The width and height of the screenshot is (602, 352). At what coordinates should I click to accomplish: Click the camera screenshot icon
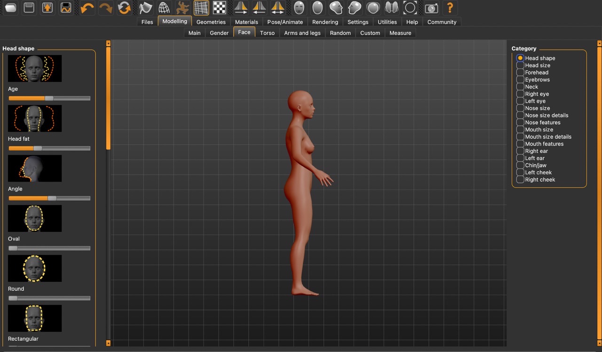click(431, 8)
